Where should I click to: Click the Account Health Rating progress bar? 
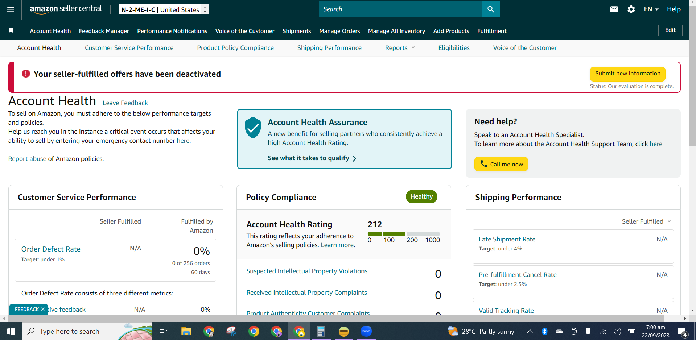404,234
